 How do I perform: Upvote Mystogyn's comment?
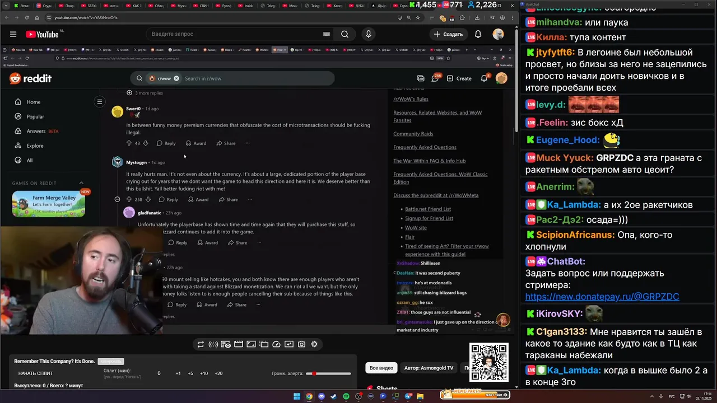[x=129, y=199]
